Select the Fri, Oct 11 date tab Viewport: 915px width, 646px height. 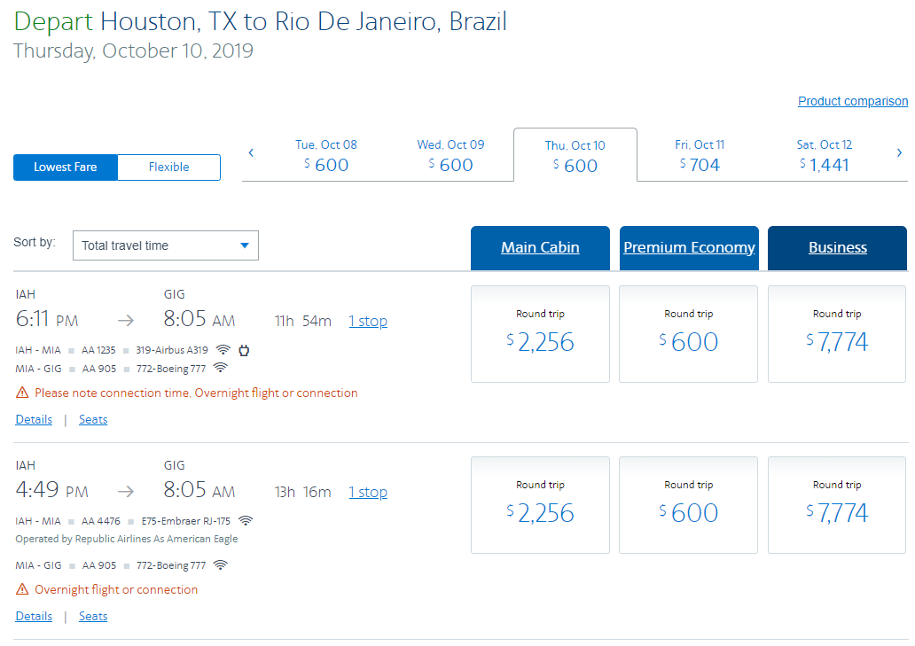tap(700, 155)
